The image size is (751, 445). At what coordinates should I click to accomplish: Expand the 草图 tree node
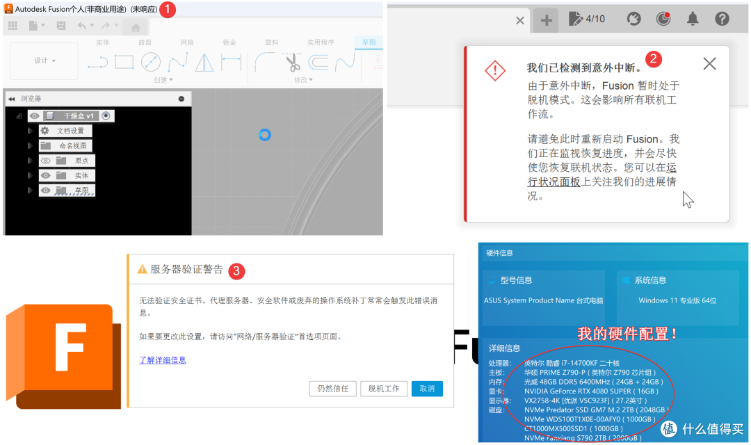click(x=30, y=191)
